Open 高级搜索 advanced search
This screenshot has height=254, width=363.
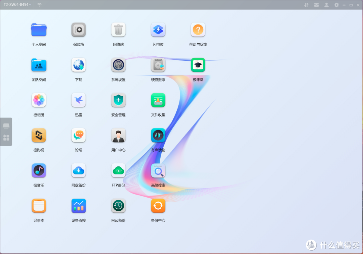(158, 171)
